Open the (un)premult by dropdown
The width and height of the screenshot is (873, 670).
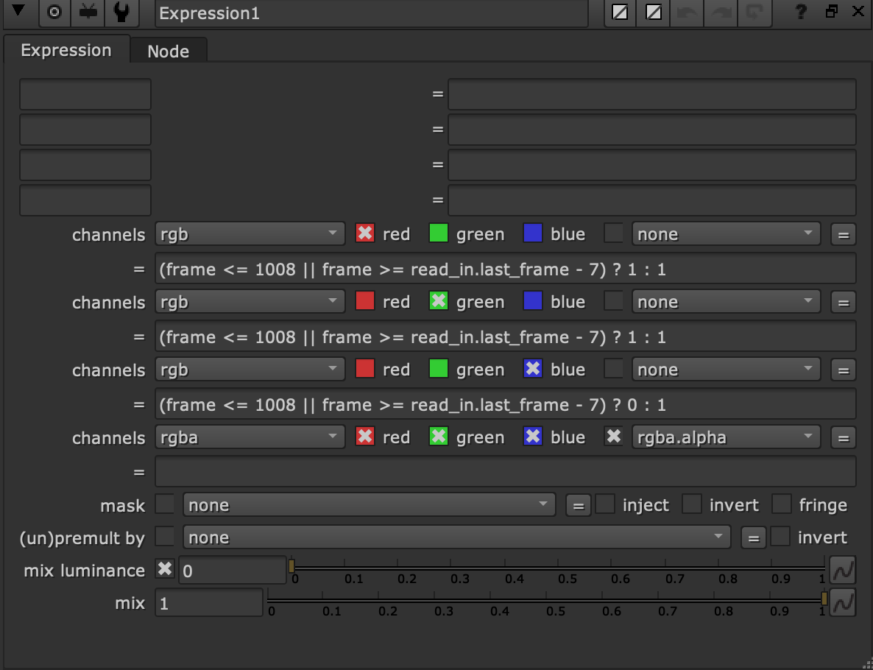(x=456, y=538)
